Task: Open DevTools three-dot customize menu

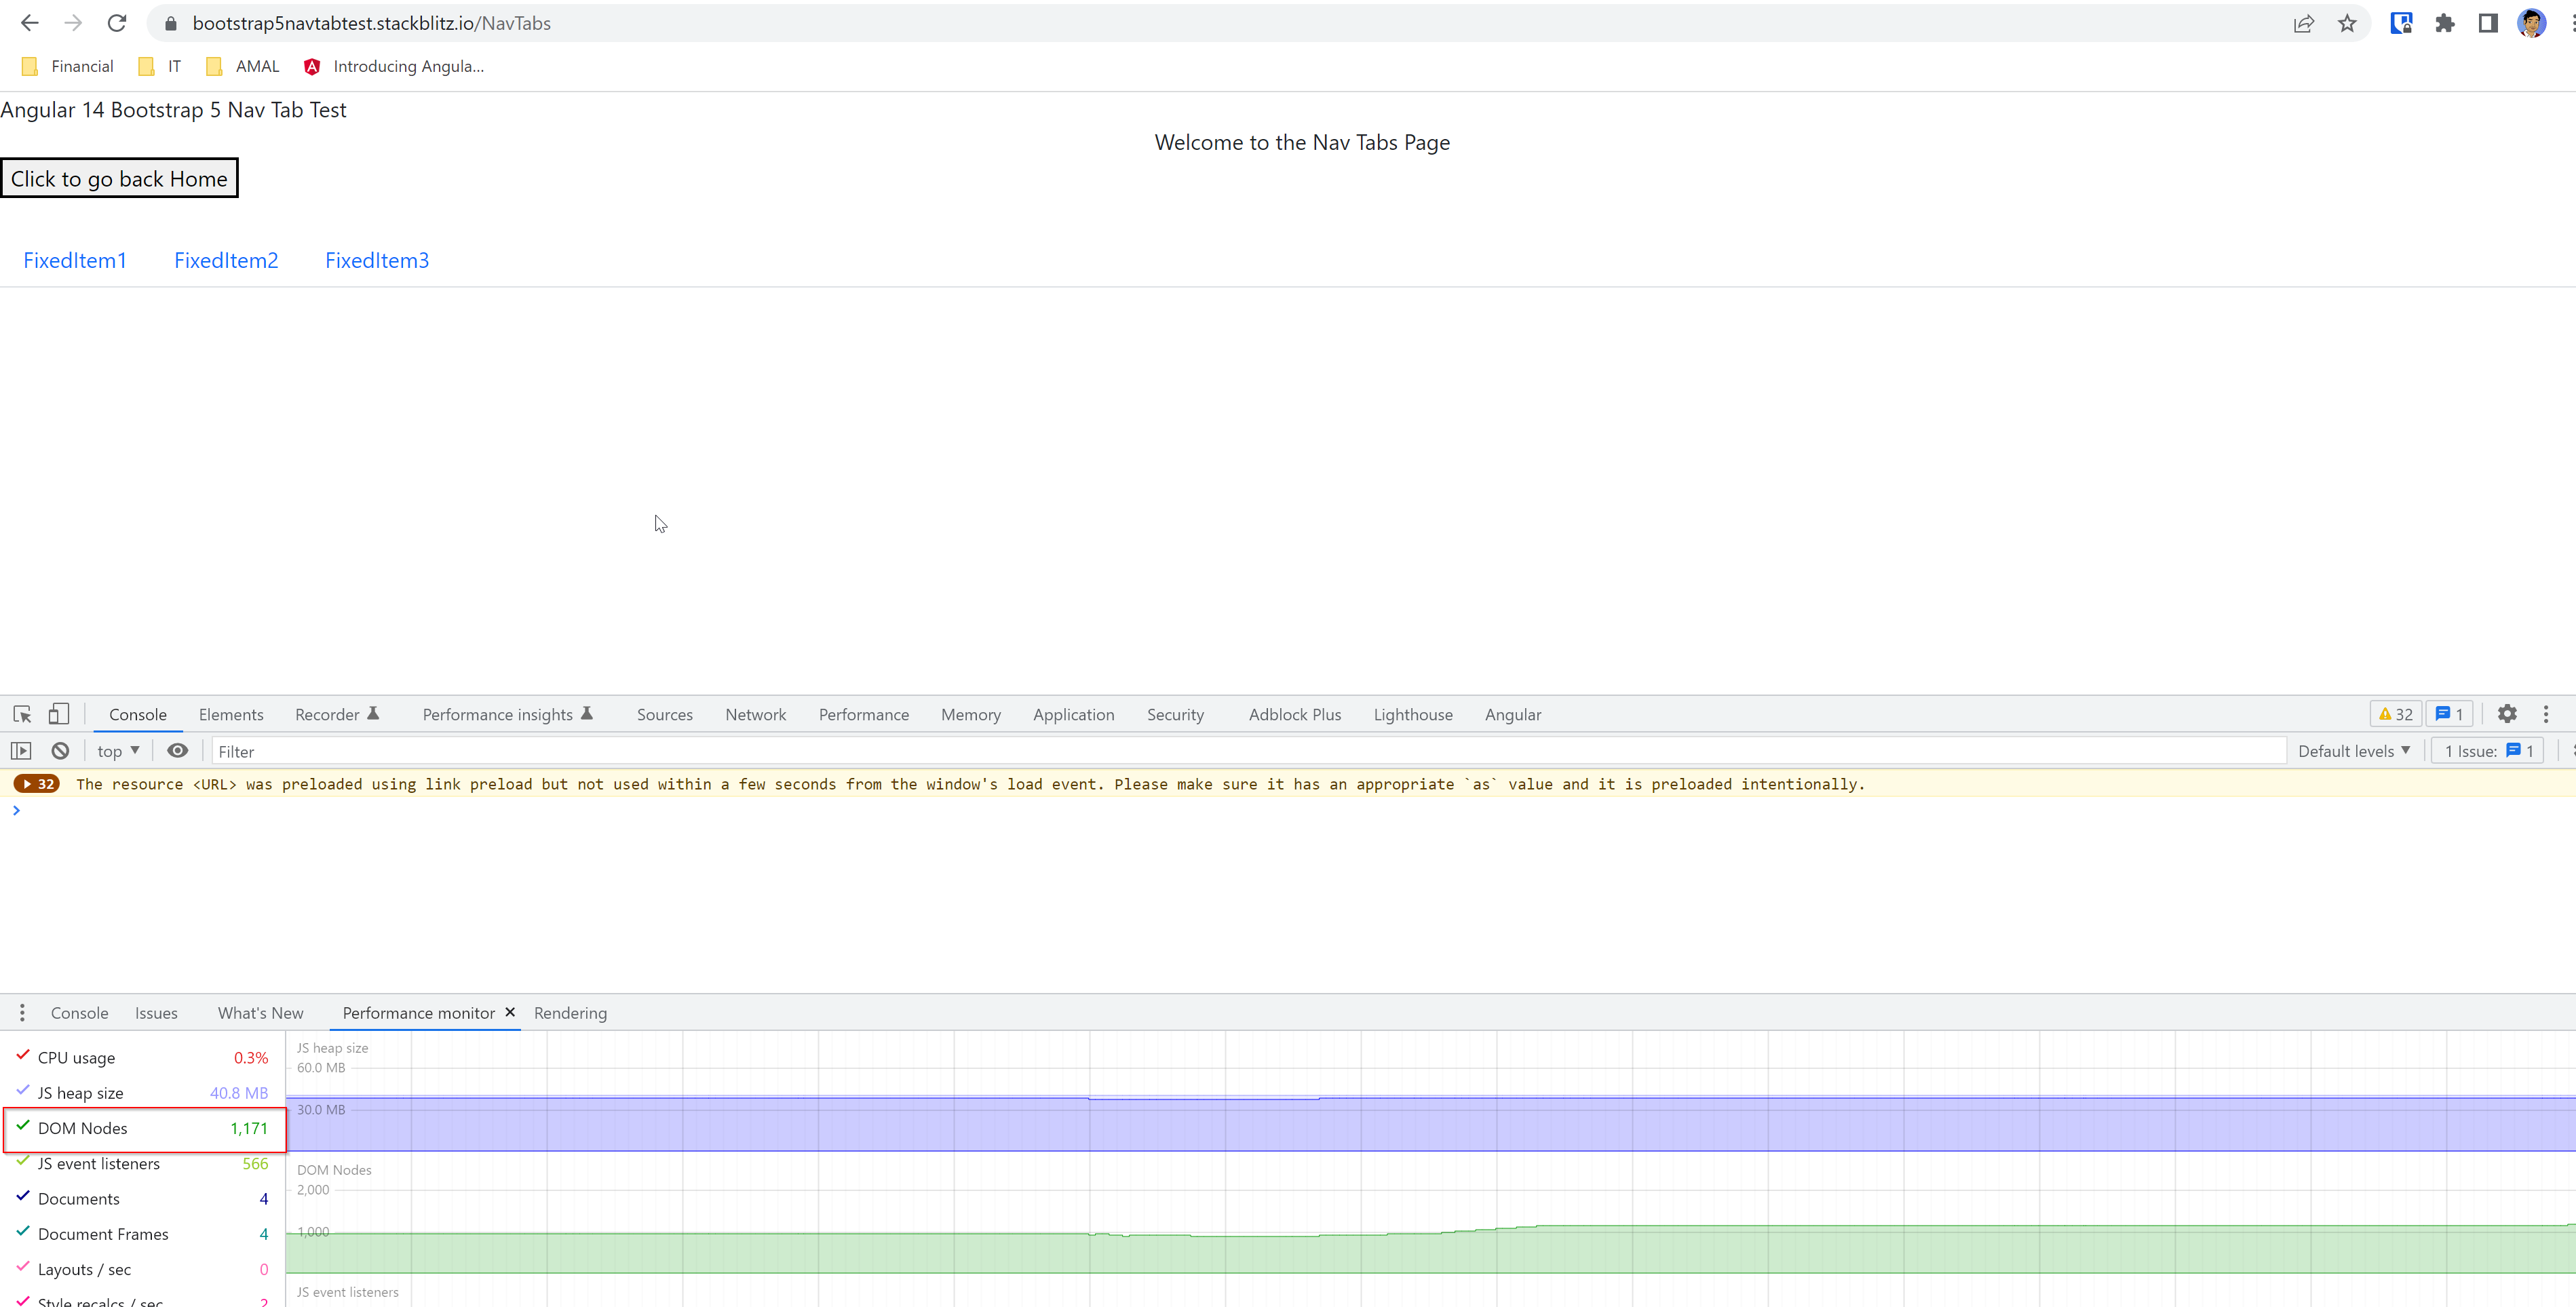Action: tap(2546, 714)
